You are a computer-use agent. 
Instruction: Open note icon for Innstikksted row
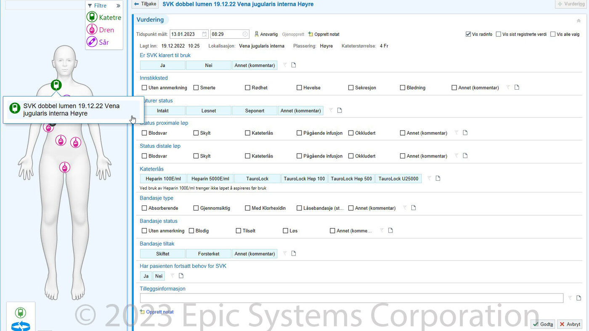coord(517,87)
